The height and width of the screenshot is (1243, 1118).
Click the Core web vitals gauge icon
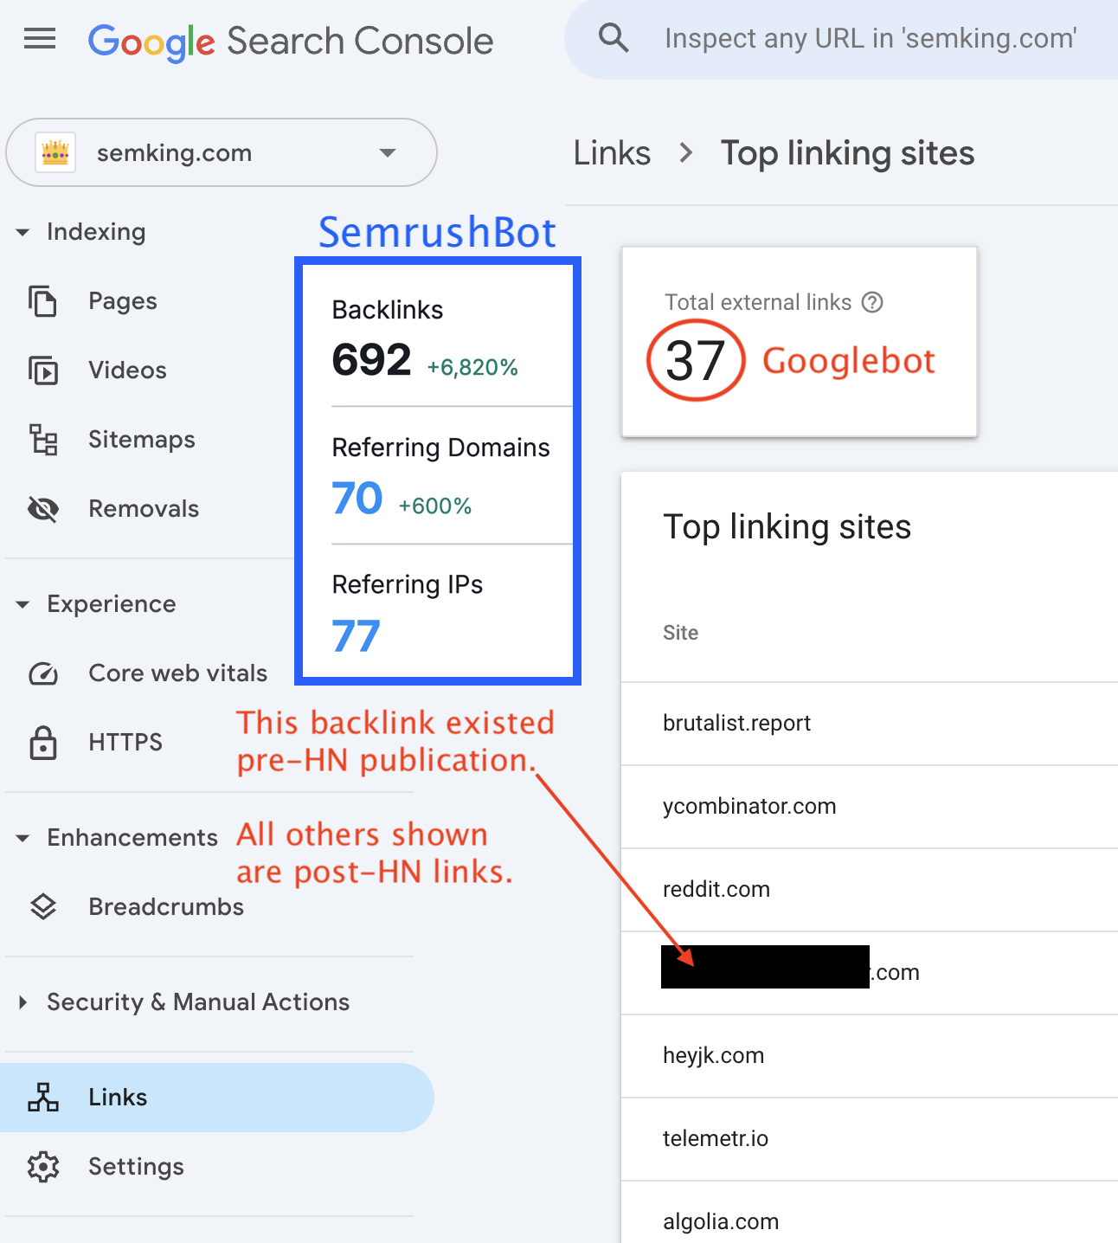point(43,673)
